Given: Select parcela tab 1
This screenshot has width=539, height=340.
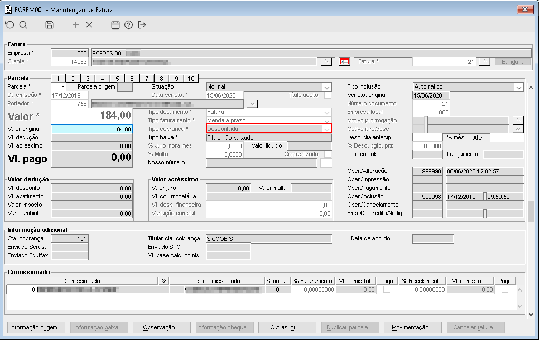Looking at the screenshot, I should pos(58,79).
